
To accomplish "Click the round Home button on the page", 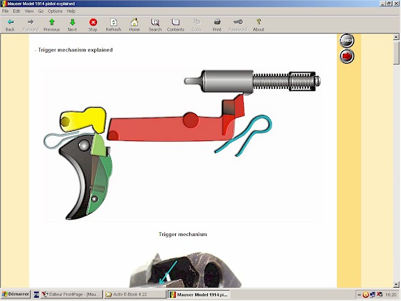I will pos(347,40).
